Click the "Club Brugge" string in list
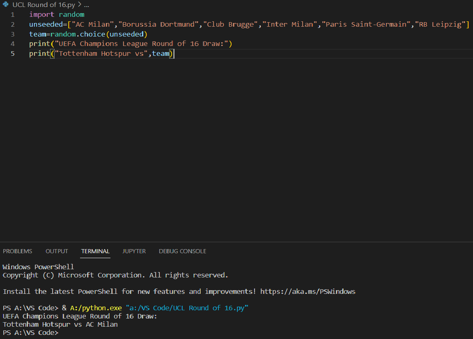Image resolution: width=473 pixels, height=339 pixels. click(x=230, y=25)
